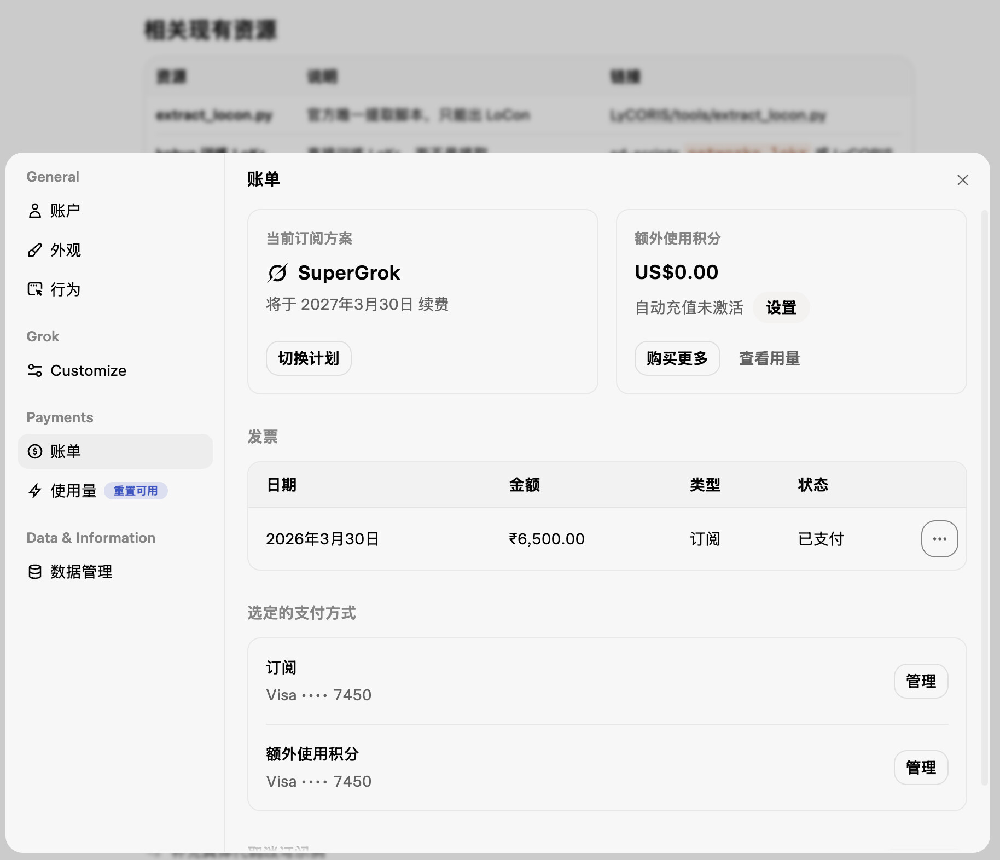This screenshot has width=1000, height=860.
Task: Click the 金额 column header
Action: pos(525,485)
